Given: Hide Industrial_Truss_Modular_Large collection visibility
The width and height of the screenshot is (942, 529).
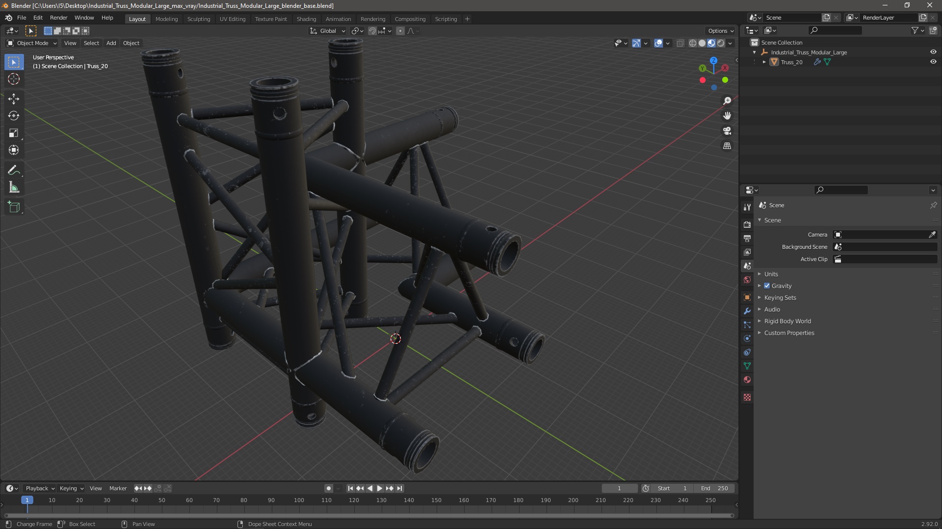Looking at the screenshot, I should click(933, 52).
